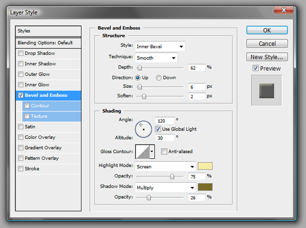The width and height of the screenshot is (306, 228).
Task: Click the Soften slider handle
Action: click(x=144, y=96)
